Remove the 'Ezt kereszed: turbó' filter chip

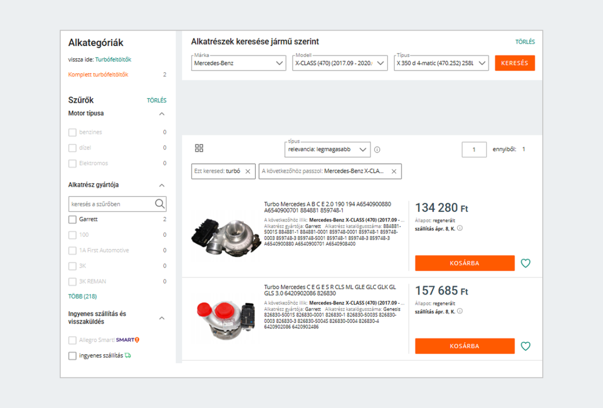tap(248, 171)
